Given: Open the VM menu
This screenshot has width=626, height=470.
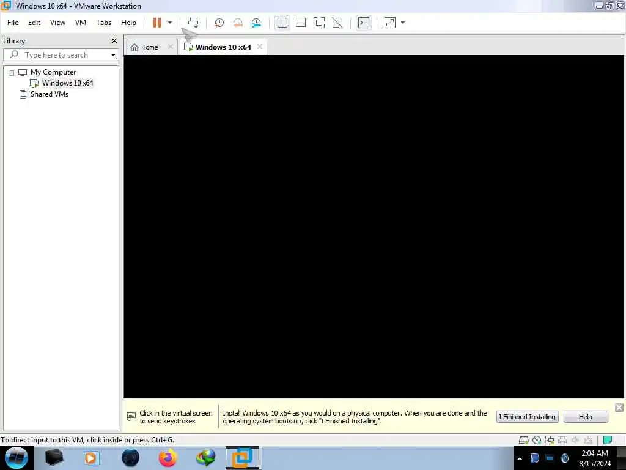Looking at the screenshot, I should 81,23.
